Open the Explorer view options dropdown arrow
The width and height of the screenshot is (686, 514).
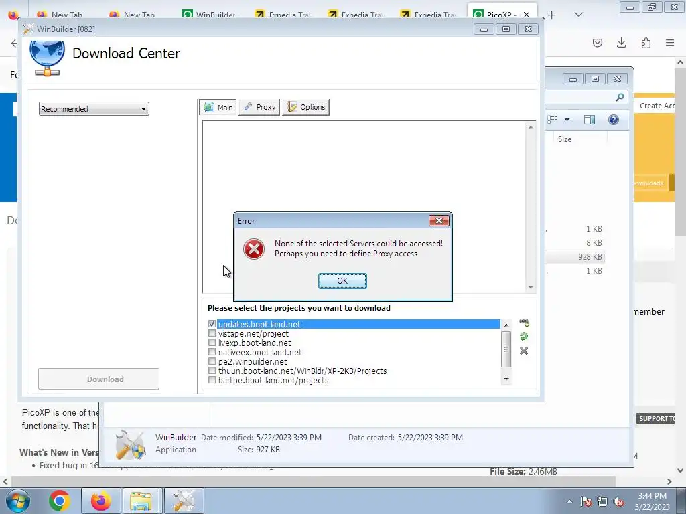pyautogui.click(x=567, y=120)
